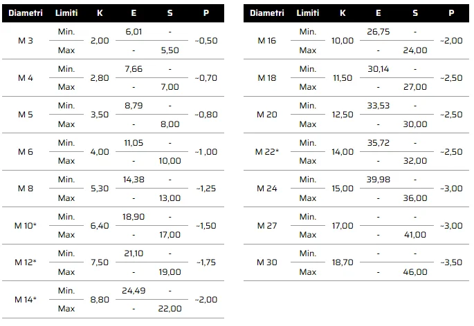
Task: Click the Limiti header in the right table
Action: [x=308, y=13]
